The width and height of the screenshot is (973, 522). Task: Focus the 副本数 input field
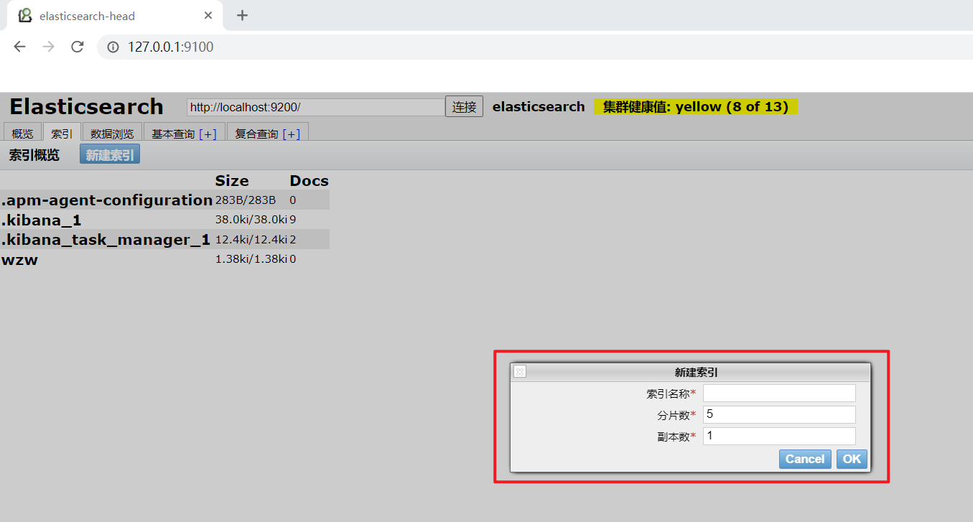pyautogui.click(x=779, y=436)
